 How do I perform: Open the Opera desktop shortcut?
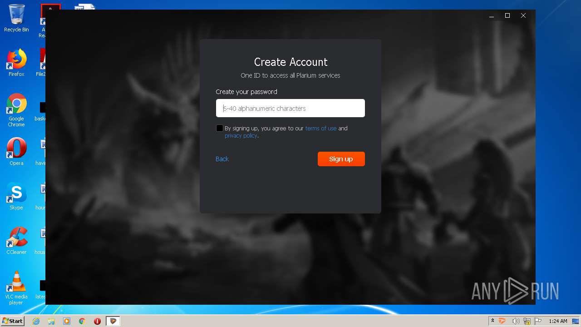pyautogui.click(x=16, y=152)
